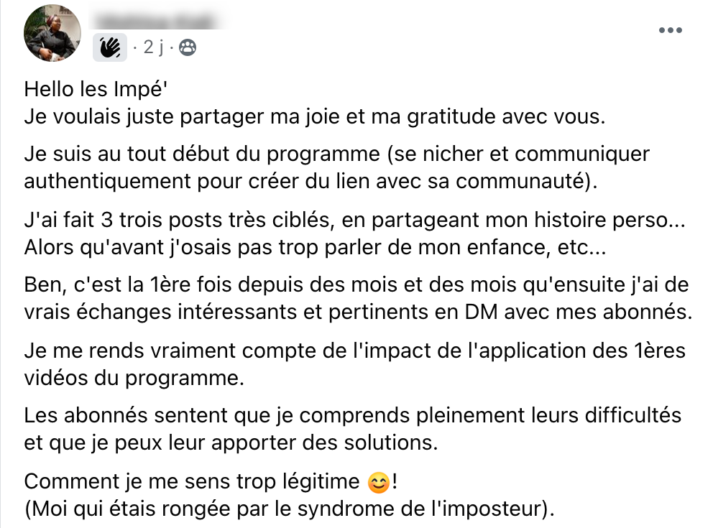
Task: Click the line "vidéos du programme."
Action: [x=134, y=378]
